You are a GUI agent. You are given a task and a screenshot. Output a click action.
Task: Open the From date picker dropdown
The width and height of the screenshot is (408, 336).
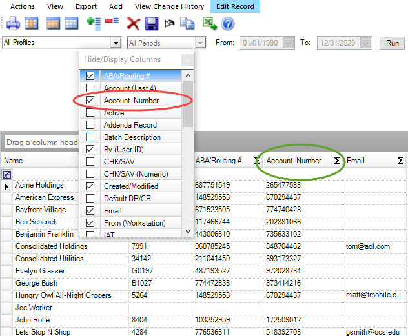pos(289,43)
